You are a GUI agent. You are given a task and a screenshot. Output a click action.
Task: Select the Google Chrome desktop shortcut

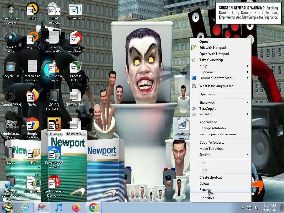32,129
